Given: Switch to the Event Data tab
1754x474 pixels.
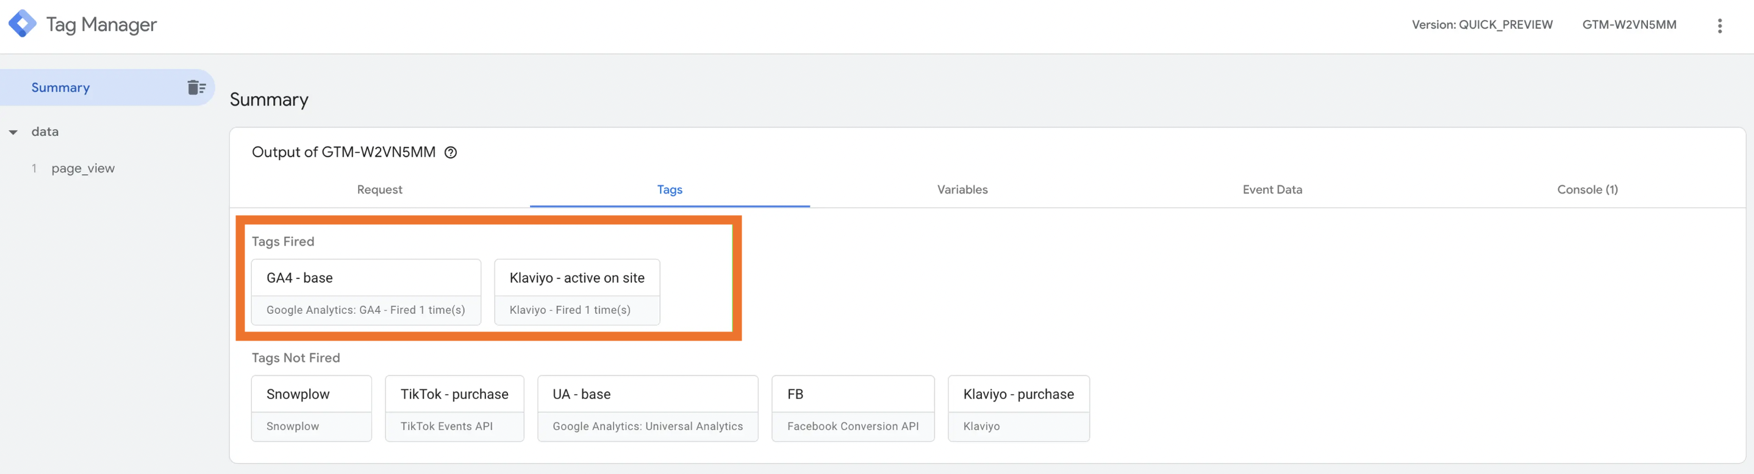Looking at the screenshot, I should tap(1272, 189).
